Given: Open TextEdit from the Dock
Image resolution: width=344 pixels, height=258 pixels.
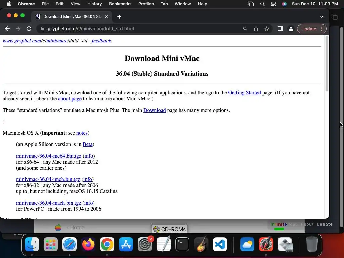Looking at the screenshot, I should pyautogui.click(x=164, y=244).
